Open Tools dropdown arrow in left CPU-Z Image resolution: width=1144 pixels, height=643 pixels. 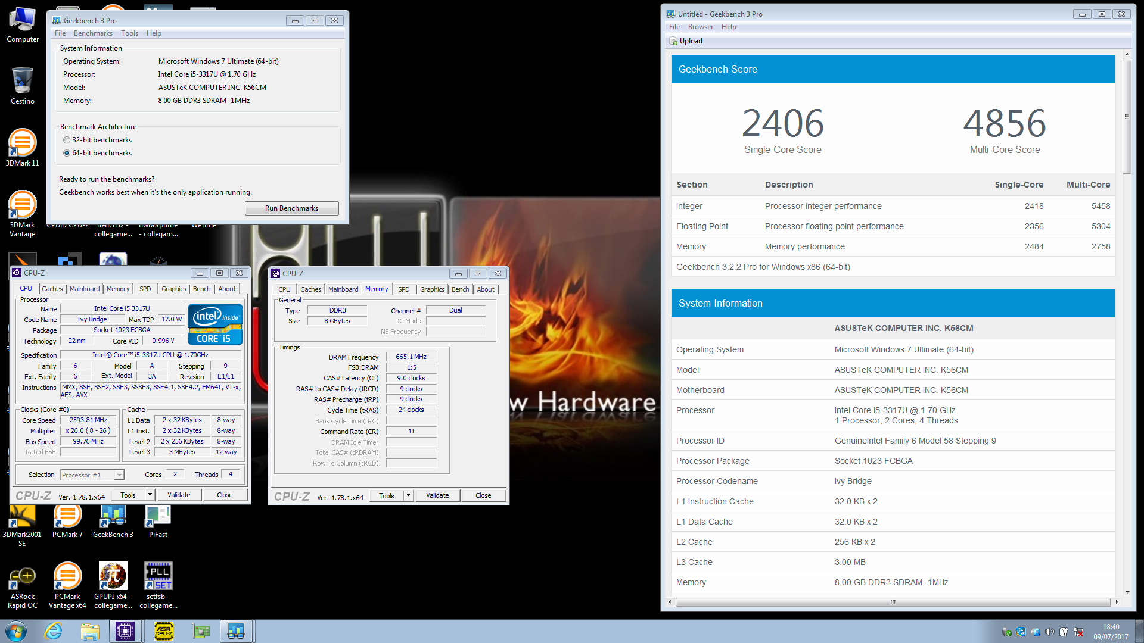150,495
